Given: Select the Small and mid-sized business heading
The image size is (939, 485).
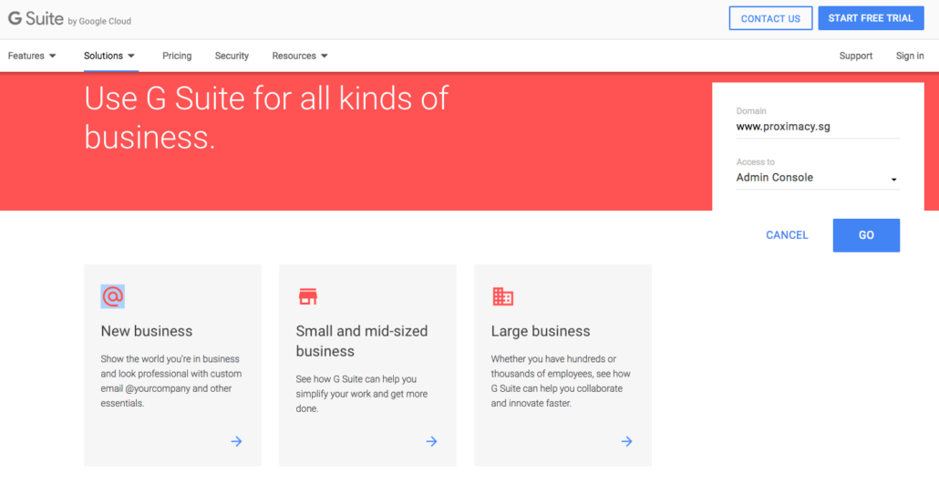Looking at the screenshot, I should tap(362, 341).
